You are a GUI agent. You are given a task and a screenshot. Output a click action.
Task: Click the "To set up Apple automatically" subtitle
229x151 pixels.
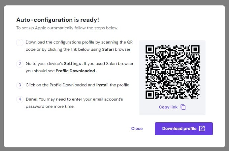(67, 28)
